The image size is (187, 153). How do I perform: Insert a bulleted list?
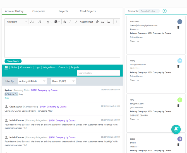pyautogui.click(x=103, y=22)
